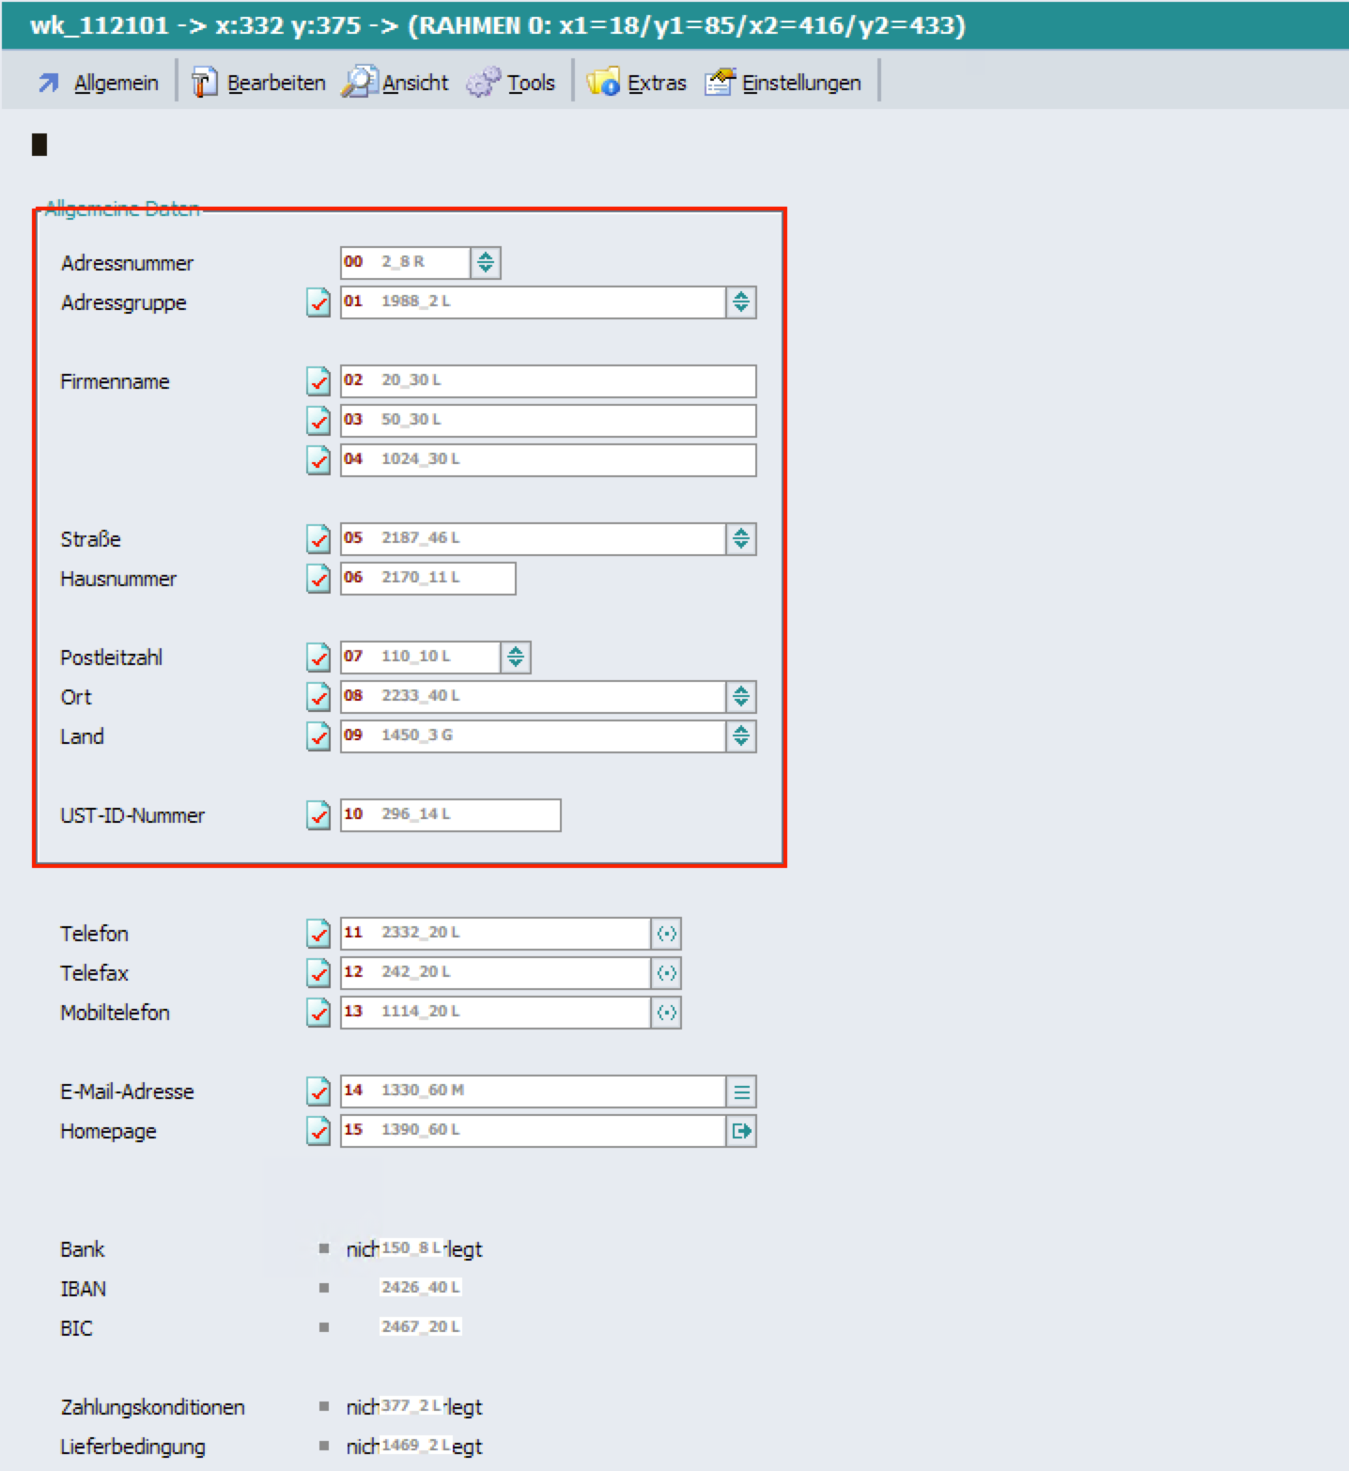Screen dimensions: 1349x1471
Task: Click the dial icon beside Telefax field
Action: [666, 973]
